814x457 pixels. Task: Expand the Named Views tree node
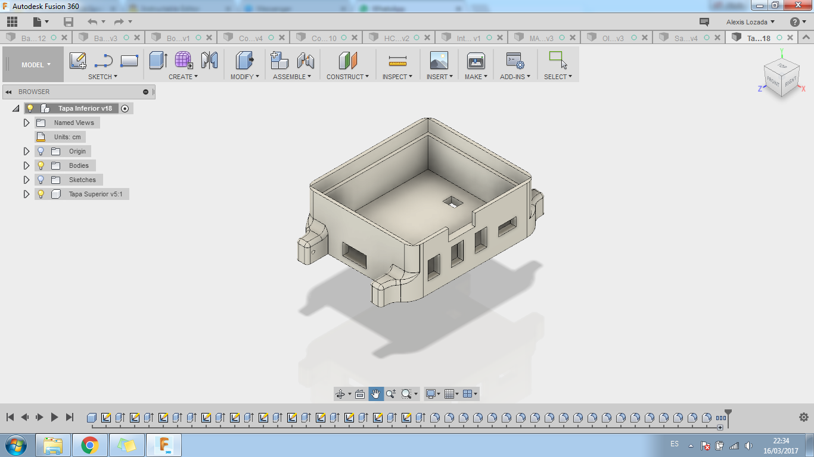(x=26, y=123)
